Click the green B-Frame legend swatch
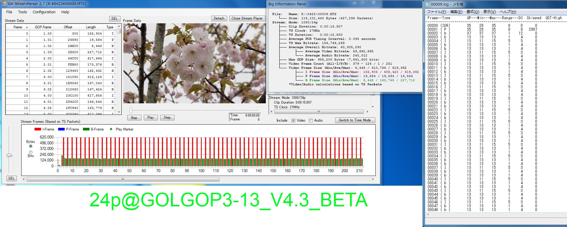This screenshot has width=567, height=227. 86,129
